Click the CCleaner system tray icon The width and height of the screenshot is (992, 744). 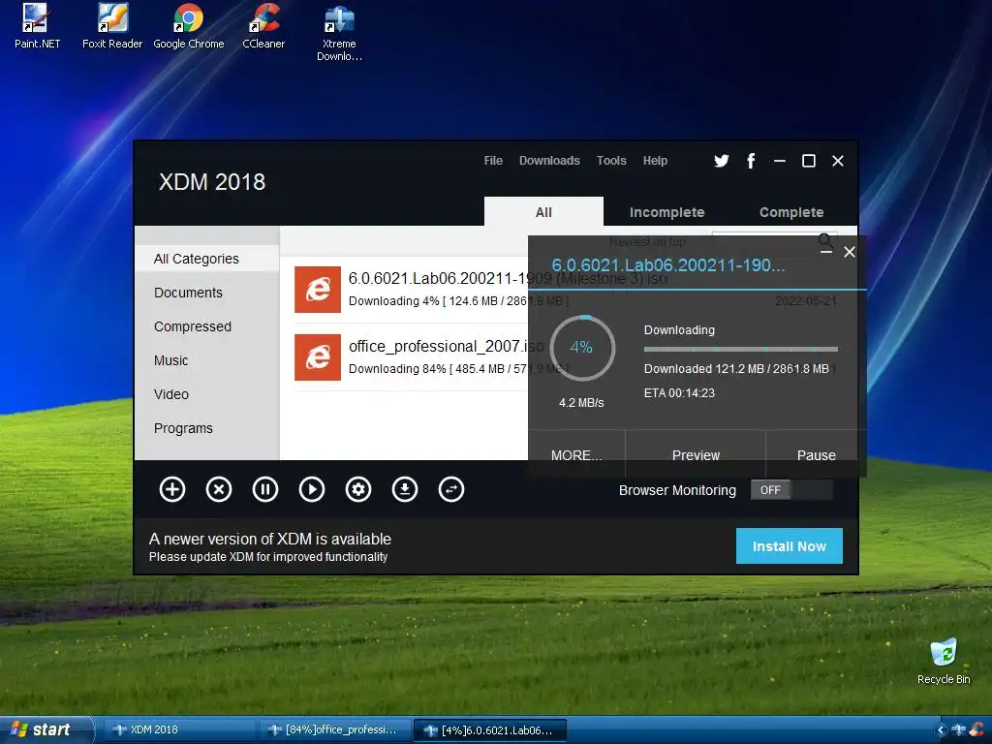pos(976,730)
